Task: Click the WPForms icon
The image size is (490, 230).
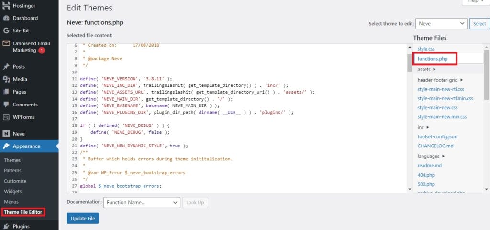Action: 6,117
